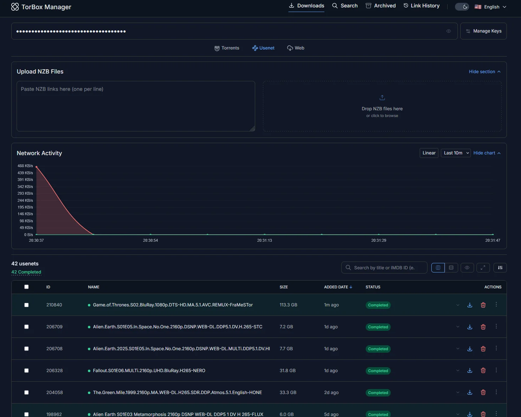Open the Archived page
Screen dimensions: 521x417
pyautogui.click(x=381, y=6)
